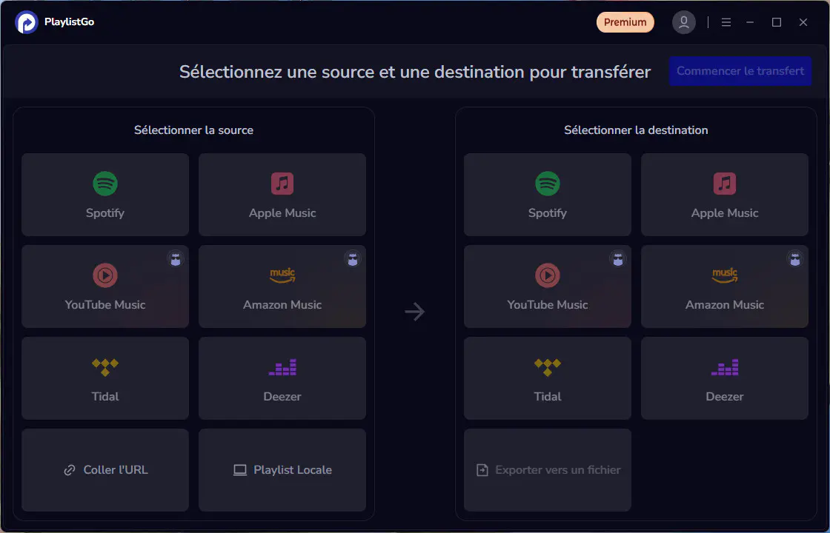This screenshot has height=533, width=830.
Task: Click the Premium badge
Action: [x=625, y=22]
